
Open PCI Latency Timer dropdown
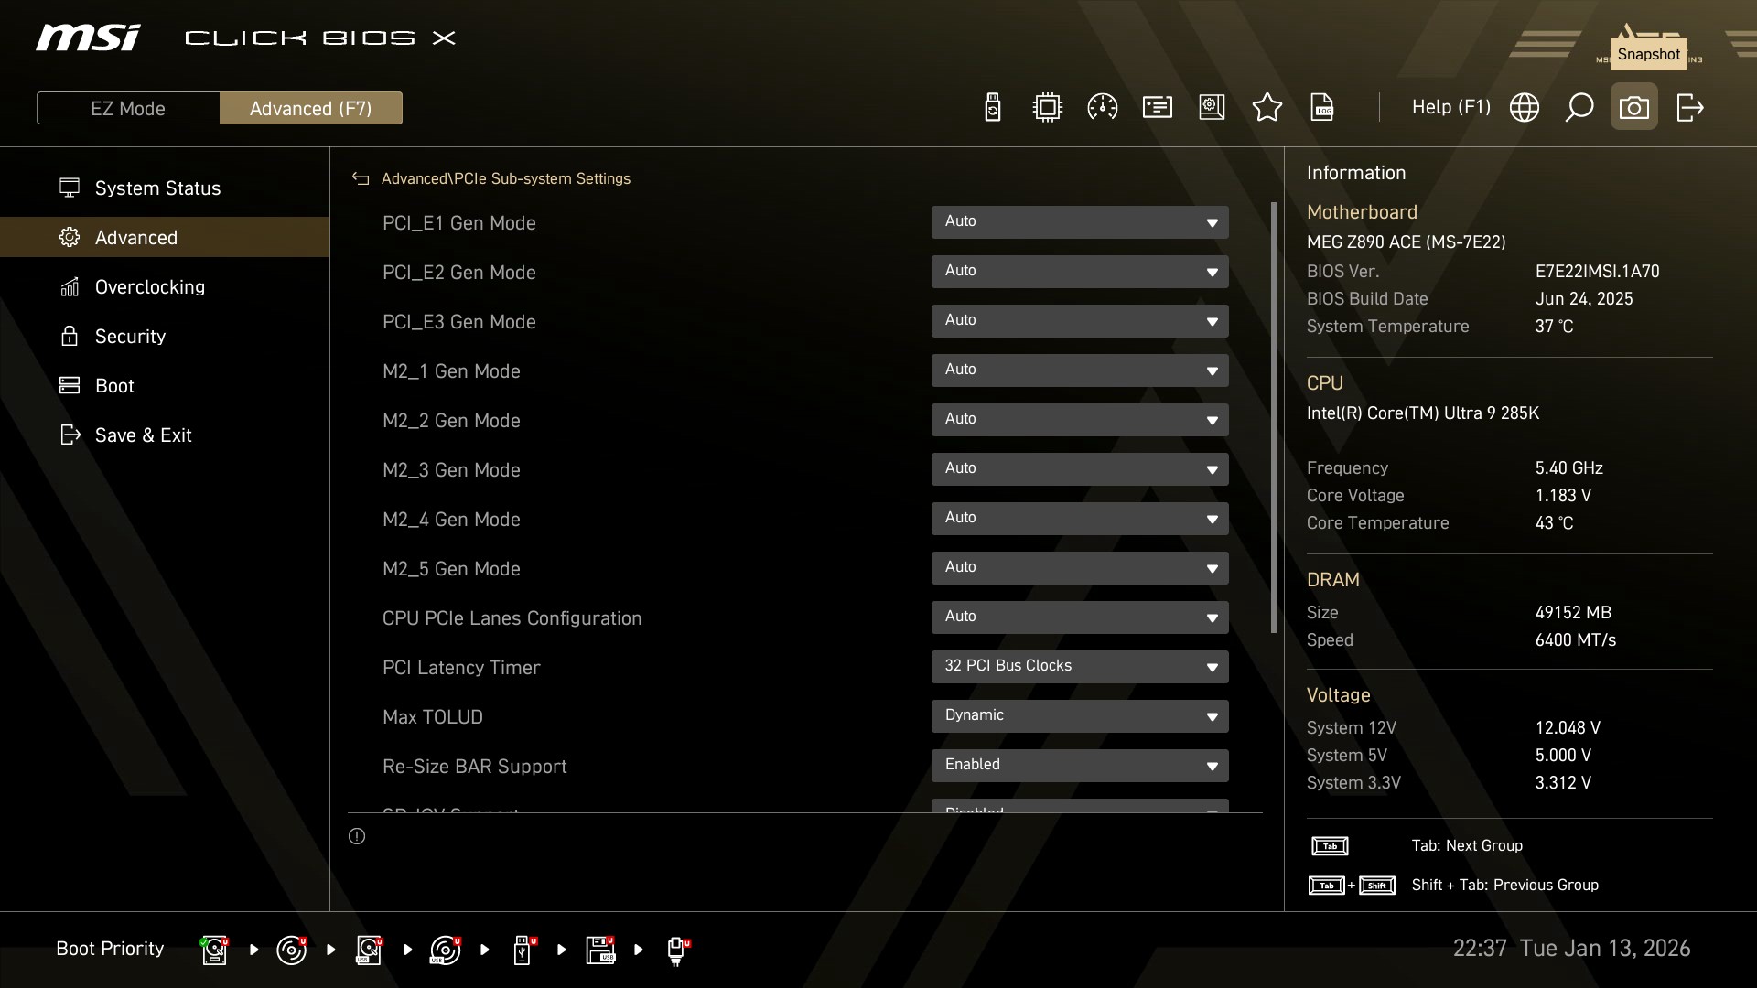1079,667
